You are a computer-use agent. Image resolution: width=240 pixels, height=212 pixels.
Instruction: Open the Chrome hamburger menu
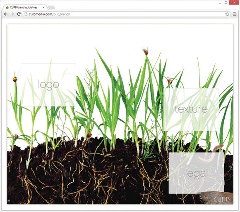(x=234, y=14)
